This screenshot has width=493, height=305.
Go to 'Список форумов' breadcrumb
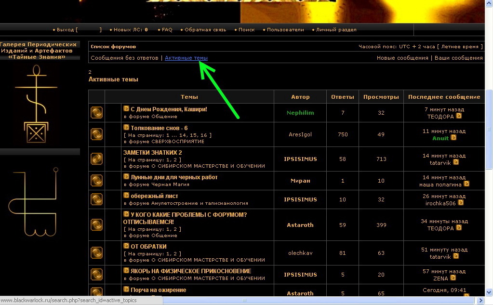click(113, 47)
